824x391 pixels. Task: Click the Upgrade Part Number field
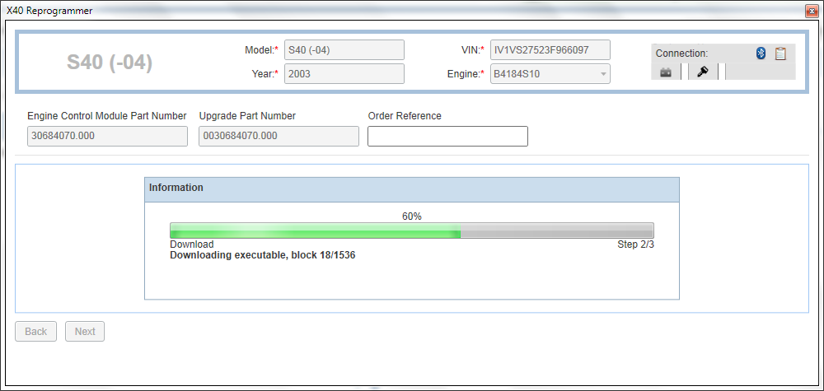tap(279, 136)
